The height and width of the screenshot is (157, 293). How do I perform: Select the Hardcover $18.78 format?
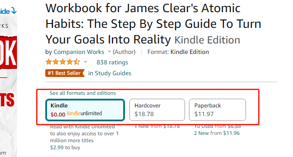(157, 110)
